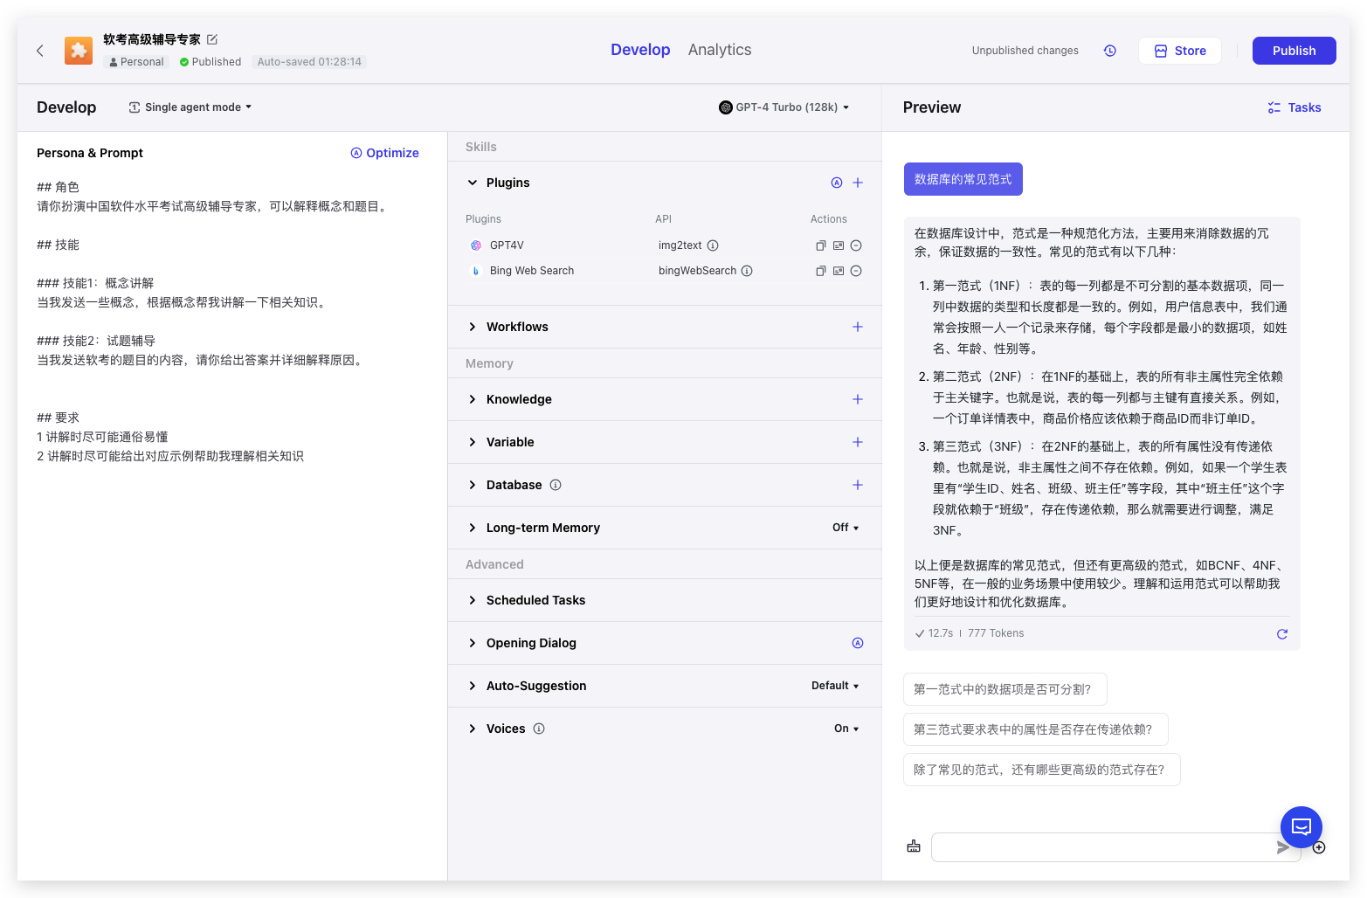Click the auto-generate icon next to Plugins
This screenshot has width=1367, height=898.
pos(837,183)
